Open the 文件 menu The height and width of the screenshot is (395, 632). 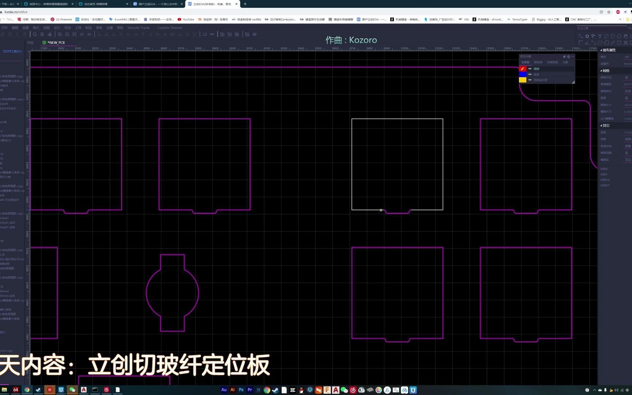coord(4,28)
